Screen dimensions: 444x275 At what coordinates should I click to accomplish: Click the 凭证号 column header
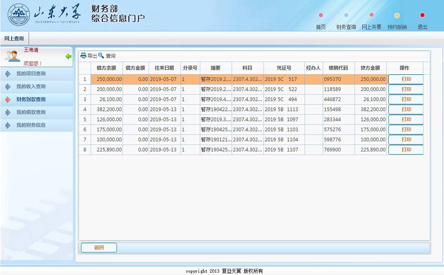pyautogui.click(x=284, y=68)
